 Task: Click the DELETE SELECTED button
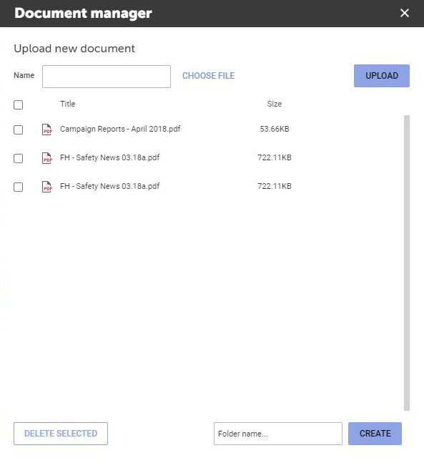point(61,434)
